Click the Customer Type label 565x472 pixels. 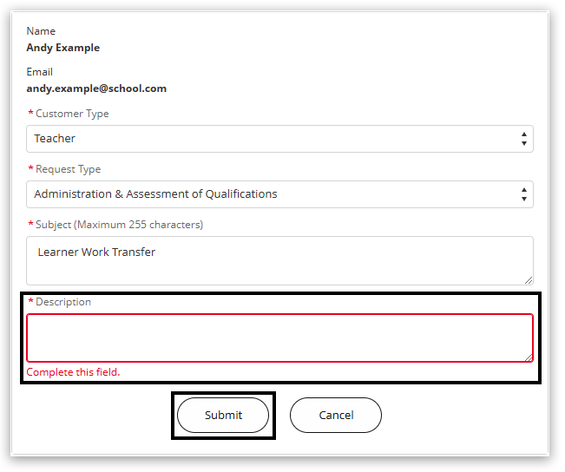72,114
